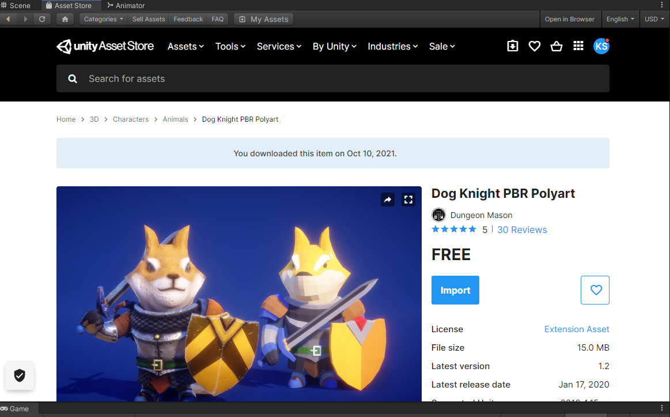Go back with the left arrow button
This screenshot has height=417, width=670.
click(8, 19)
